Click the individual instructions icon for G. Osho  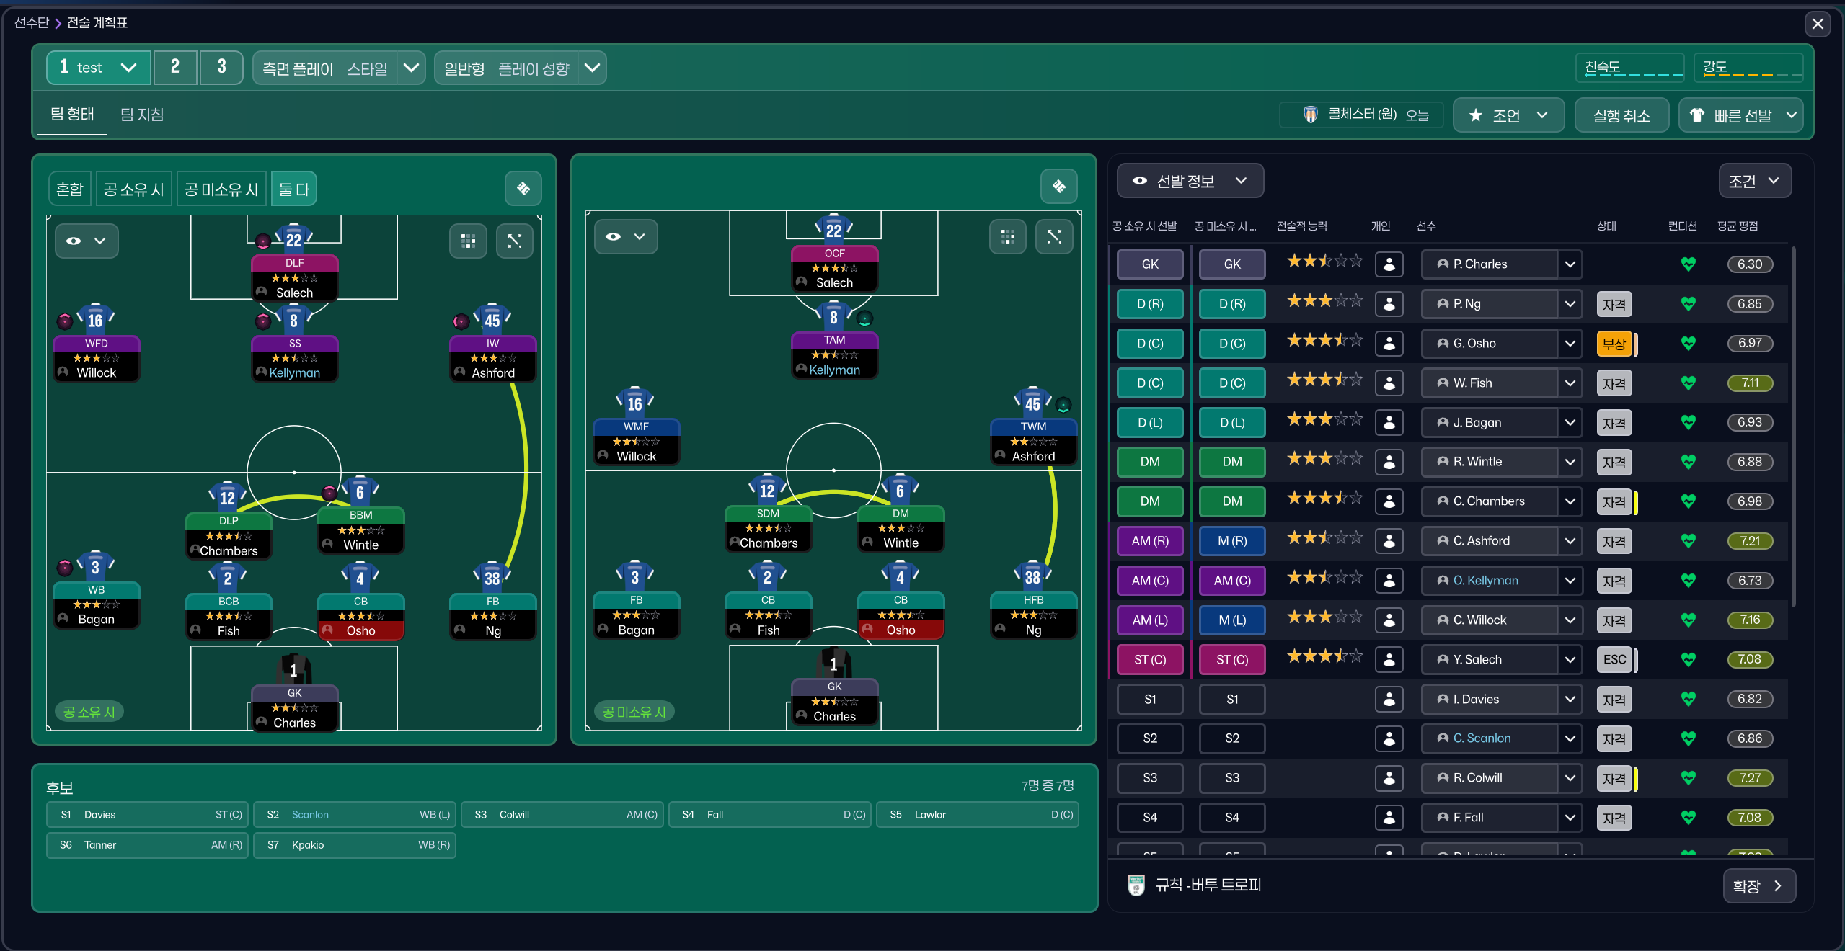[x=1389, y=344]
